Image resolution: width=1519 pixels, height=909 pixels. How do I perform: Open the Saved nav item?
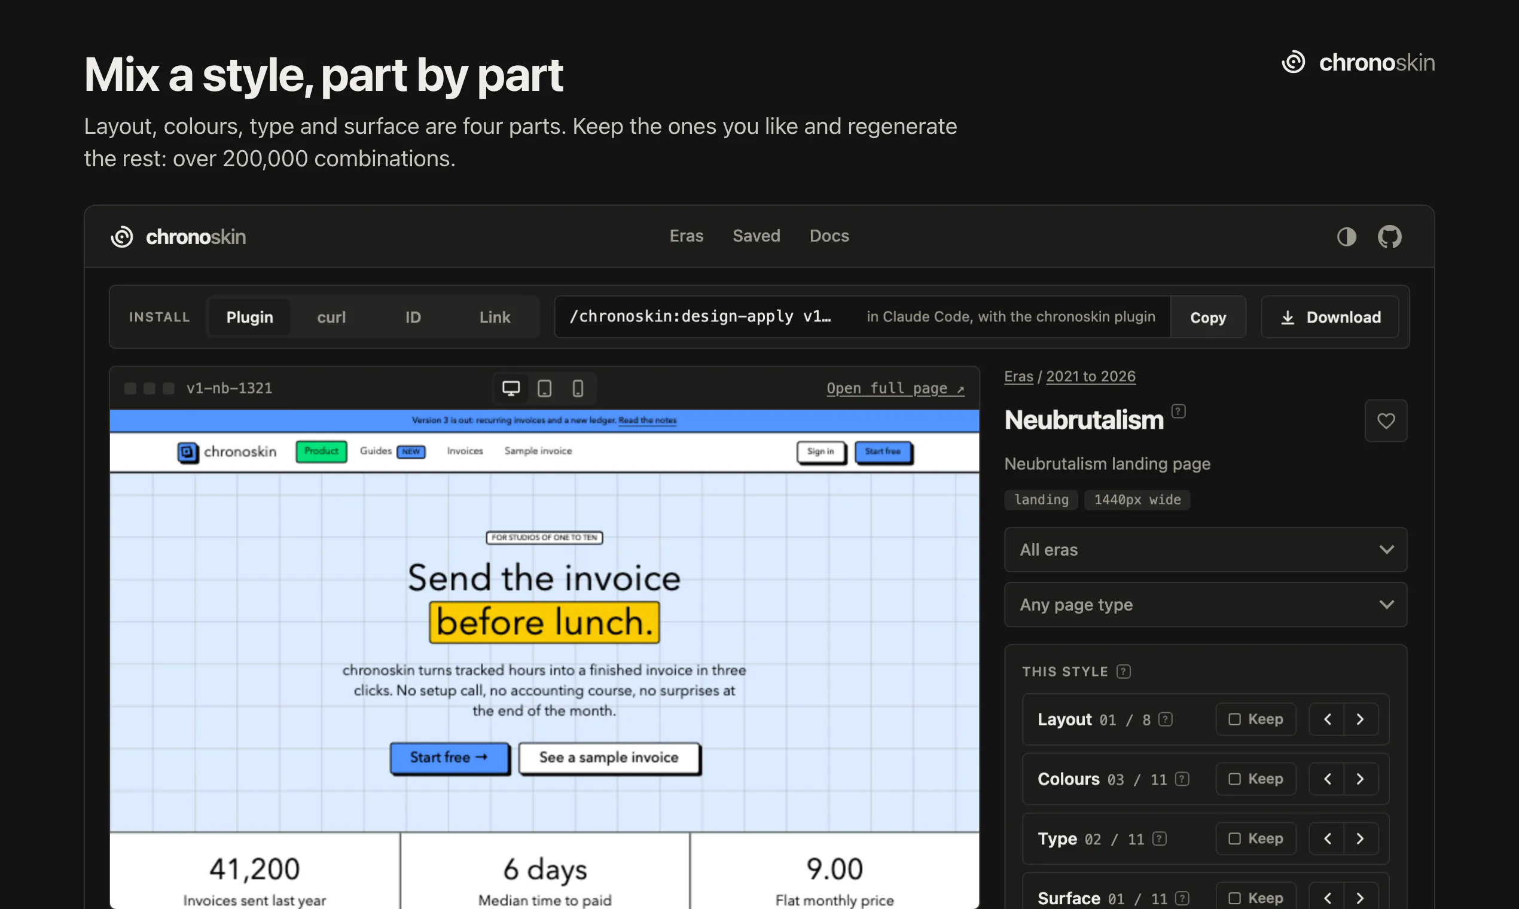point(757,236)
